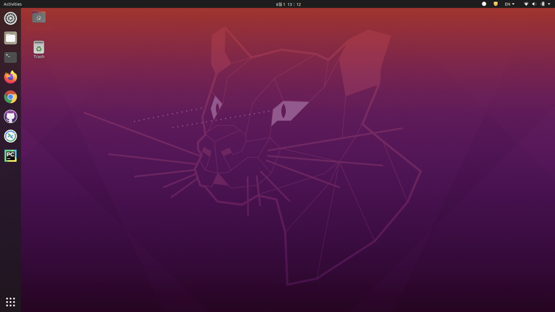Open the Home folder desktop icon
This screenshot has width=555, height=312.
tap(39, 17)
